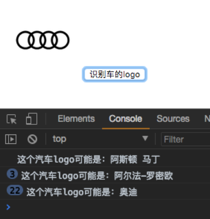This screenshot has width=210, height=219.
Task: Click the blue console prompt chevron
Action: (x=9, y=207)
